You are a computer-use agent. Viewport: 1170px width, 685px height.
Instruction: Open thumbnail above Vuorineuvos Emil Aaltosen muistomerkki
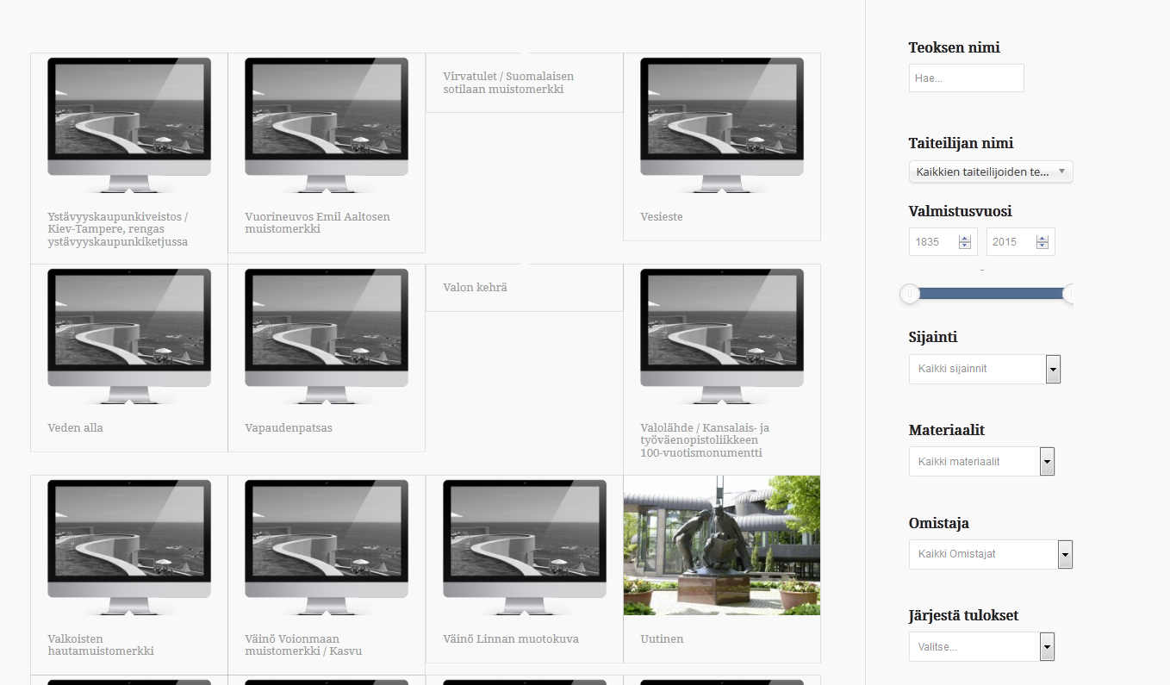327,125
